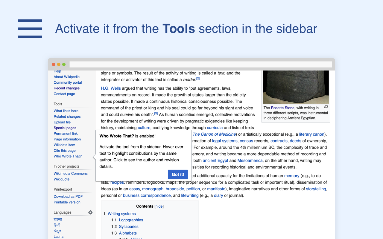383x239 pixels.
Task: Click the browser address bar
Action: (200, 65)
